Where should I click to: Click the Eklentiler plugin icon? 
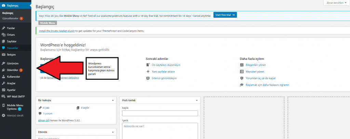pyautogui.click(x=3, y=70)
